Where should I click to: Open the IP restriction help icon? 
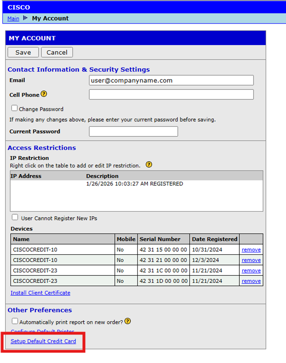pyautogui.click(x=149, y=165)
